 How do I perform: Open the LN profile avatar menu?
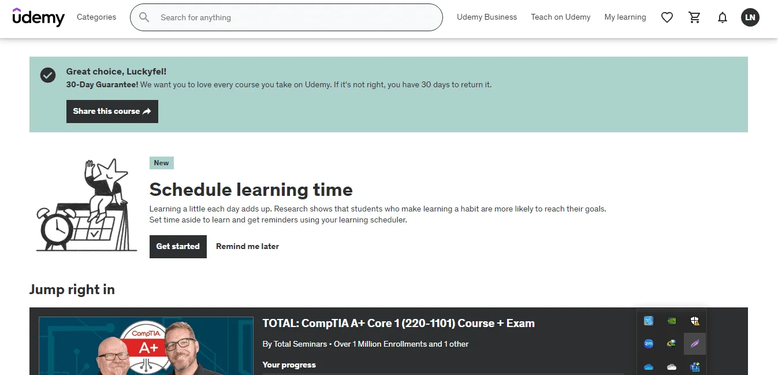click(x=750, y=17)
